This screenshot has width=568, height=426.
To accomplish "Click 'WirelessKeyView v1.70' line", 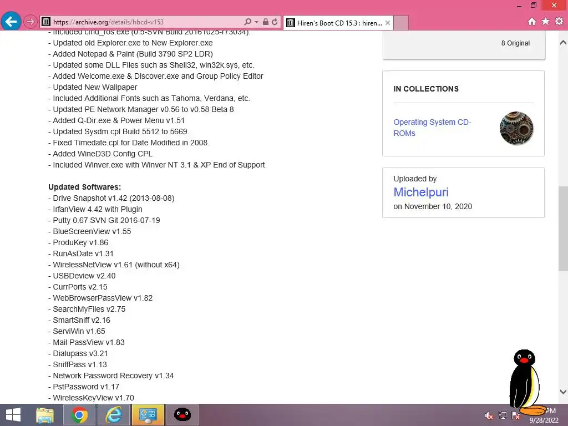I will [x=92, y=398].
